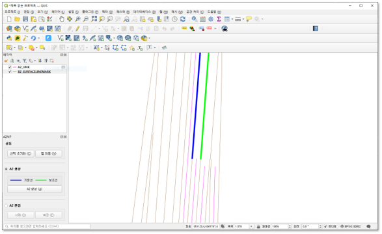Select the A2 편집 radio button

[x=7, y=205]
